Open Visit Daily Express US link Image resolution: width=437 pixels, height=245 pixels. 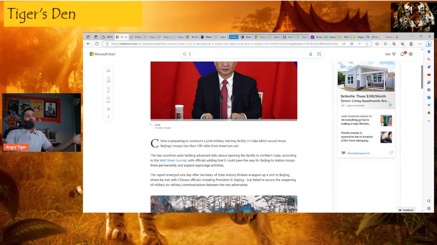[358, 153]
